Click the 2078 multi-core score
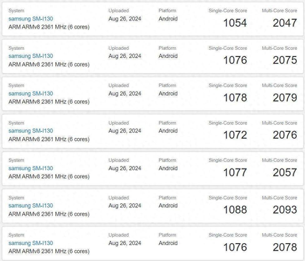The height and width of the screenshot is (261, 305). pos(285,247)
